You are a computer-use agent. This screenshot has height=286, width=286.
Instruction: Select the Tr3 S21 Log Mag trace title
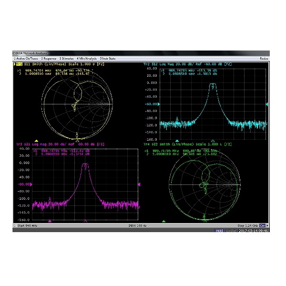pyautogui.click(x=60, y=144)
